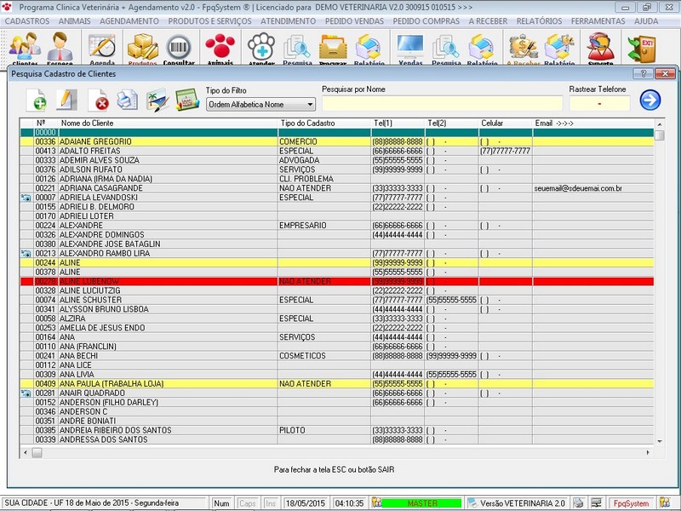Click the Procurar file drawer icon

pos(333,48)
